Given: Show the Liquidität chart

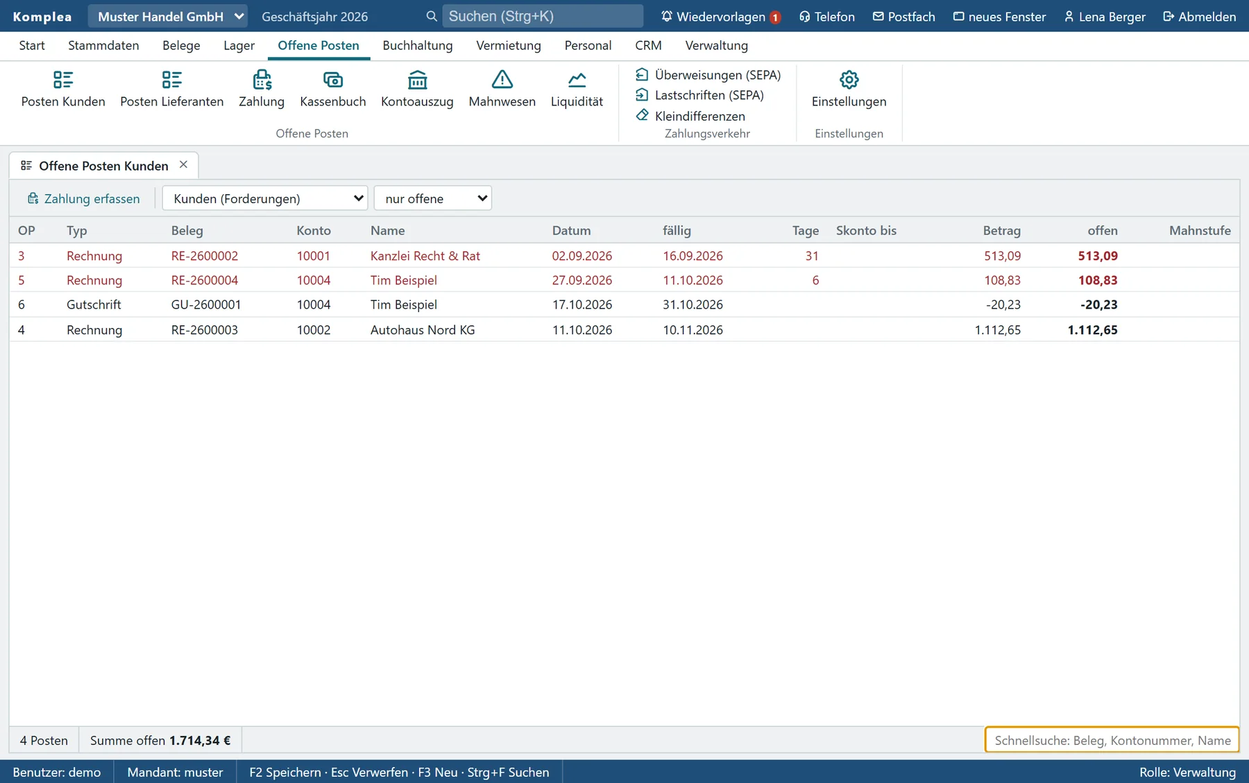Looking at the screenshot, I should point(577,89).
